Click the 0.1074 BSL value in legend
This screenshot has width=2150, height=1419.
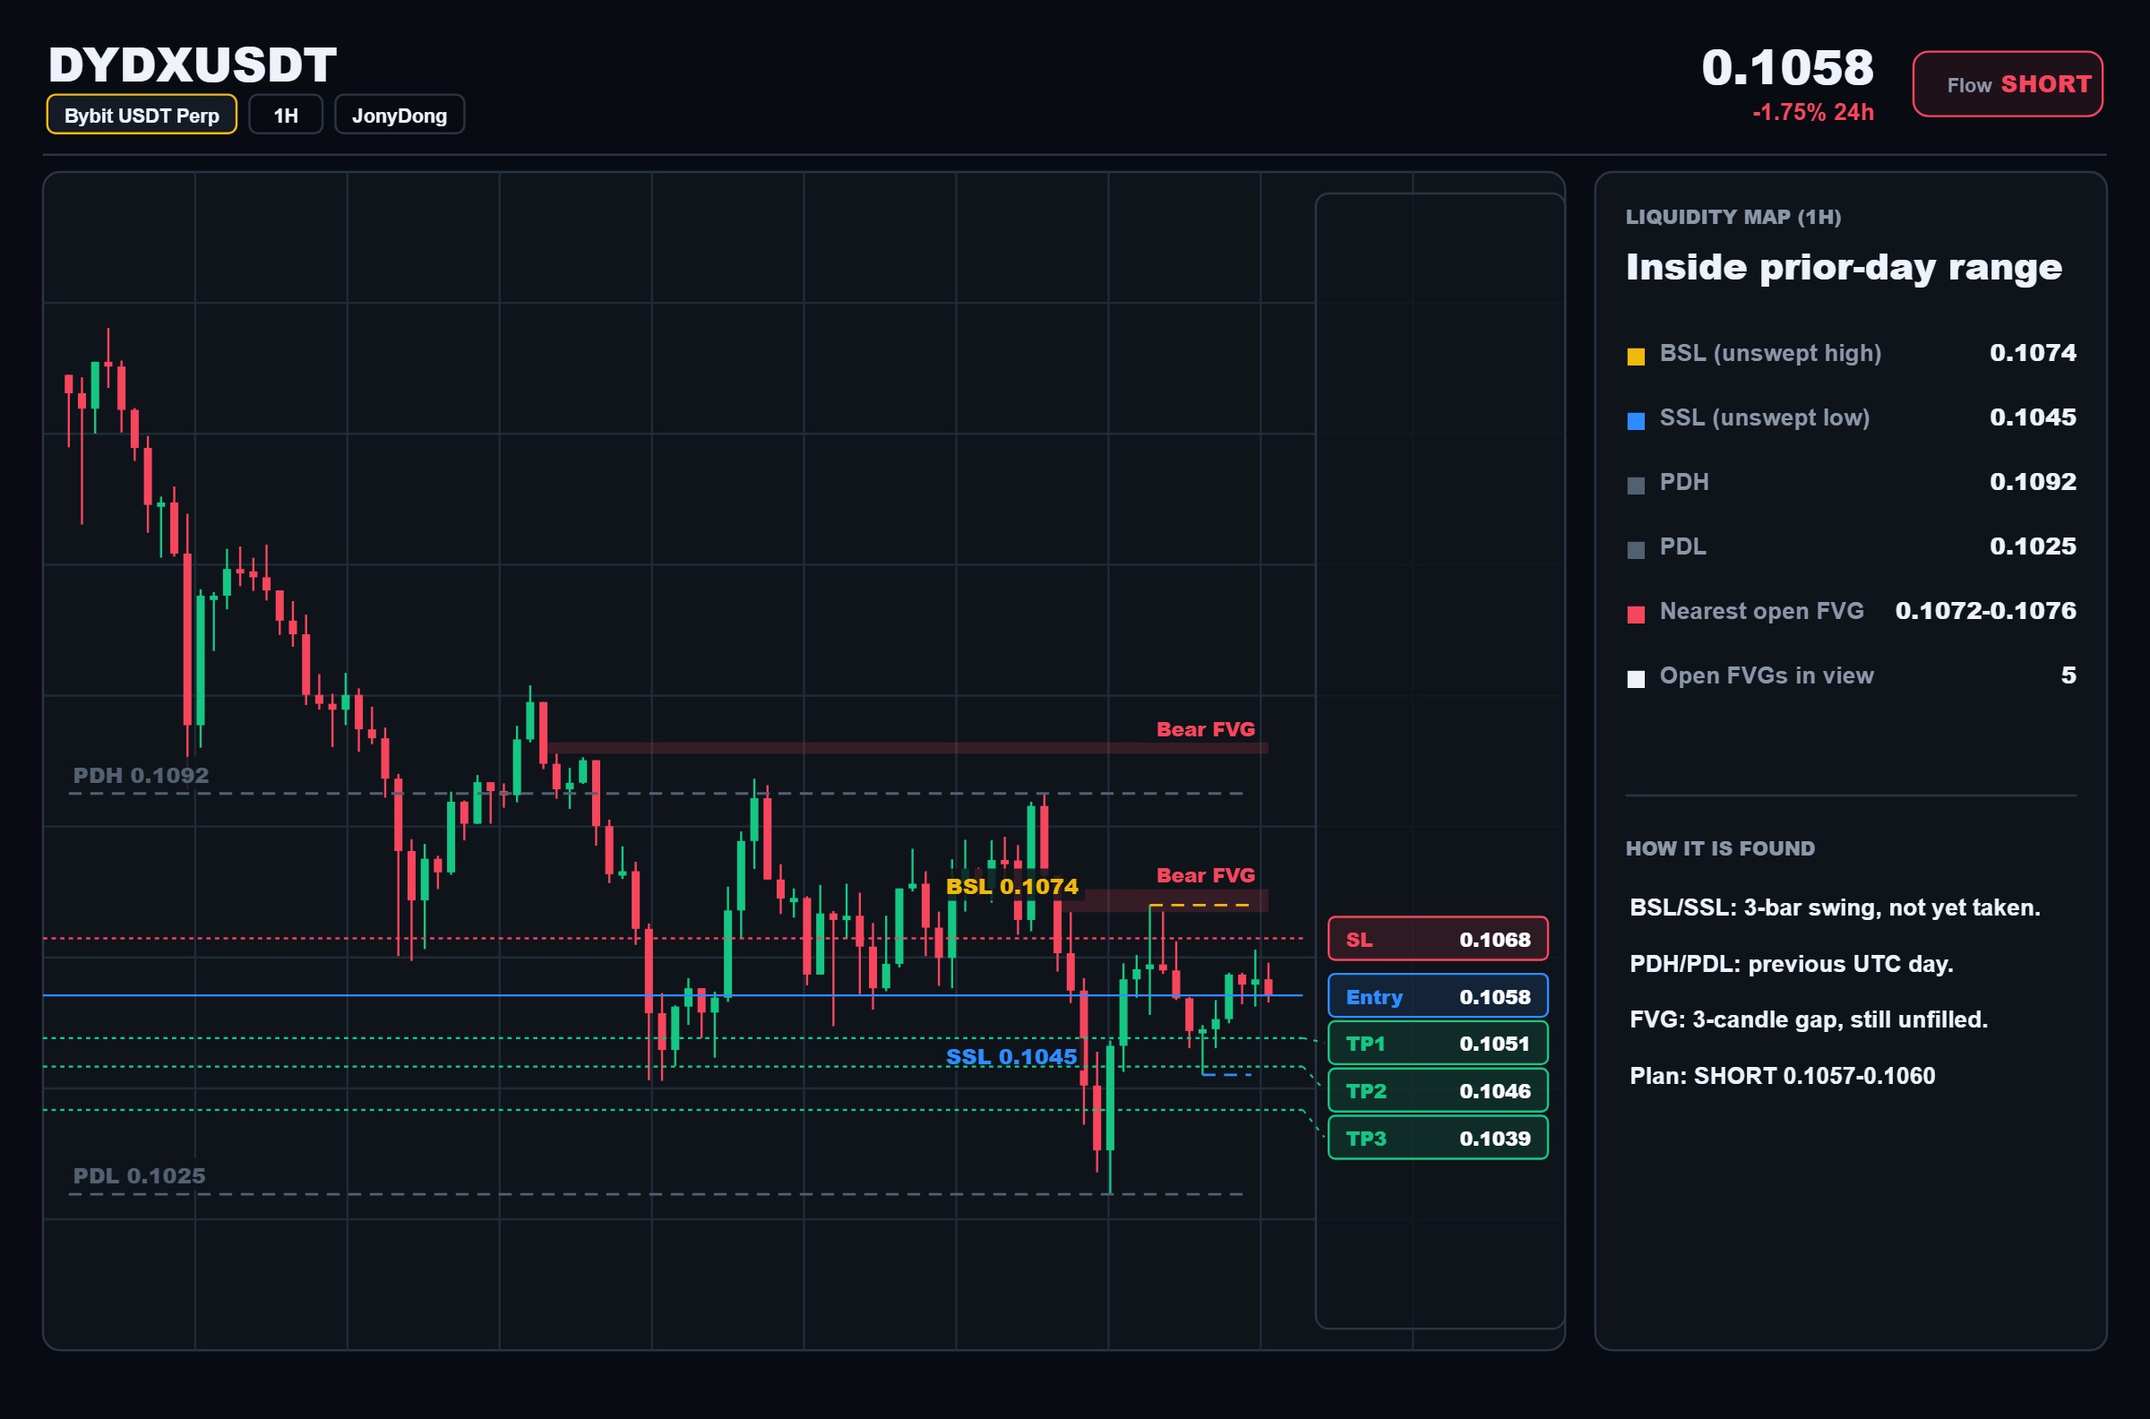2033,353
